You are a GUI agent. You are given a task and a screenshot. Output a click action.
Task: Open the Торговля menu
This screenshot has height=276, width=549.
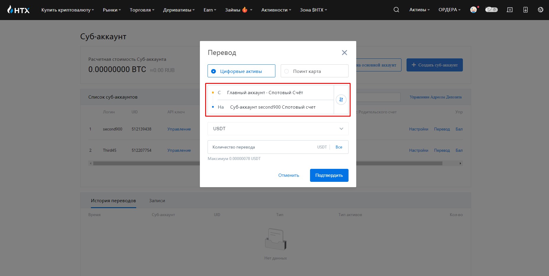point(142,10)
